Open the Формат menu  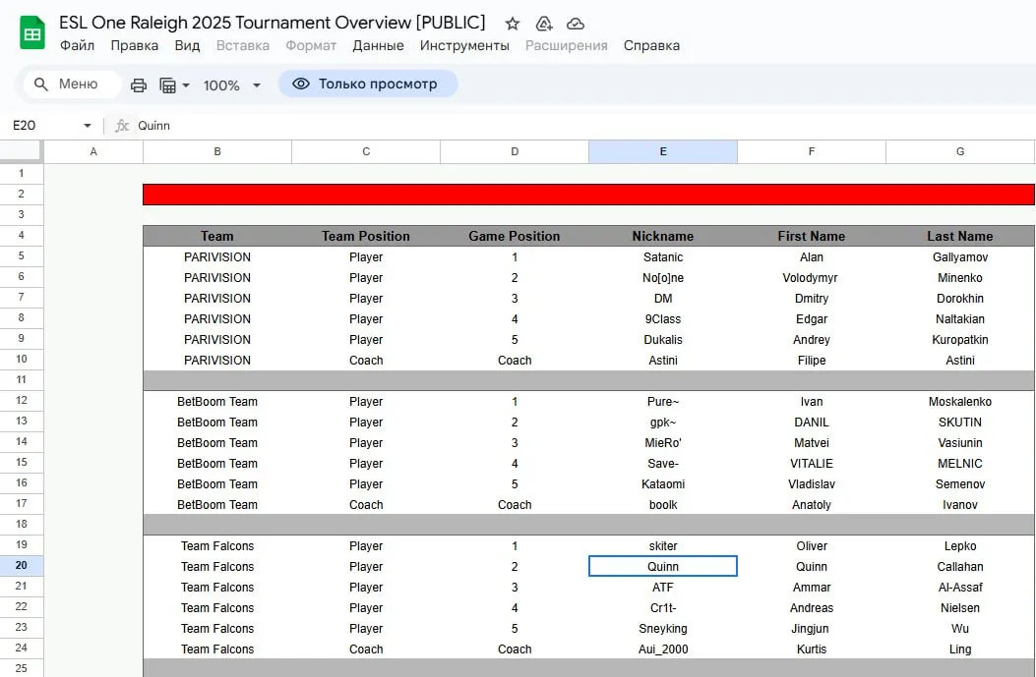(x=311, y=45)
